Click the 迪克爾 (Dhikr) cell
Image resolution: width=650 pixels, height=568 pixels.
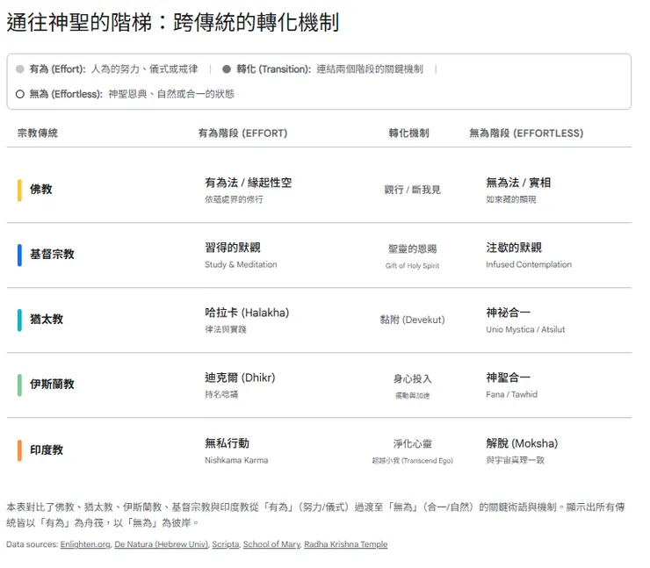pos(240,377)
